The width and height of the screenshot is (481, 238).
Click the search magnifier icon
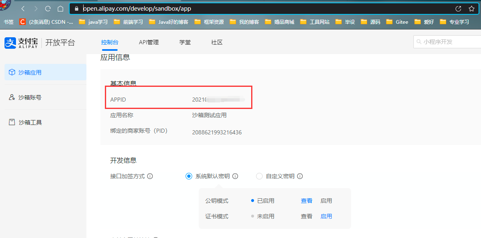[419, 42]
